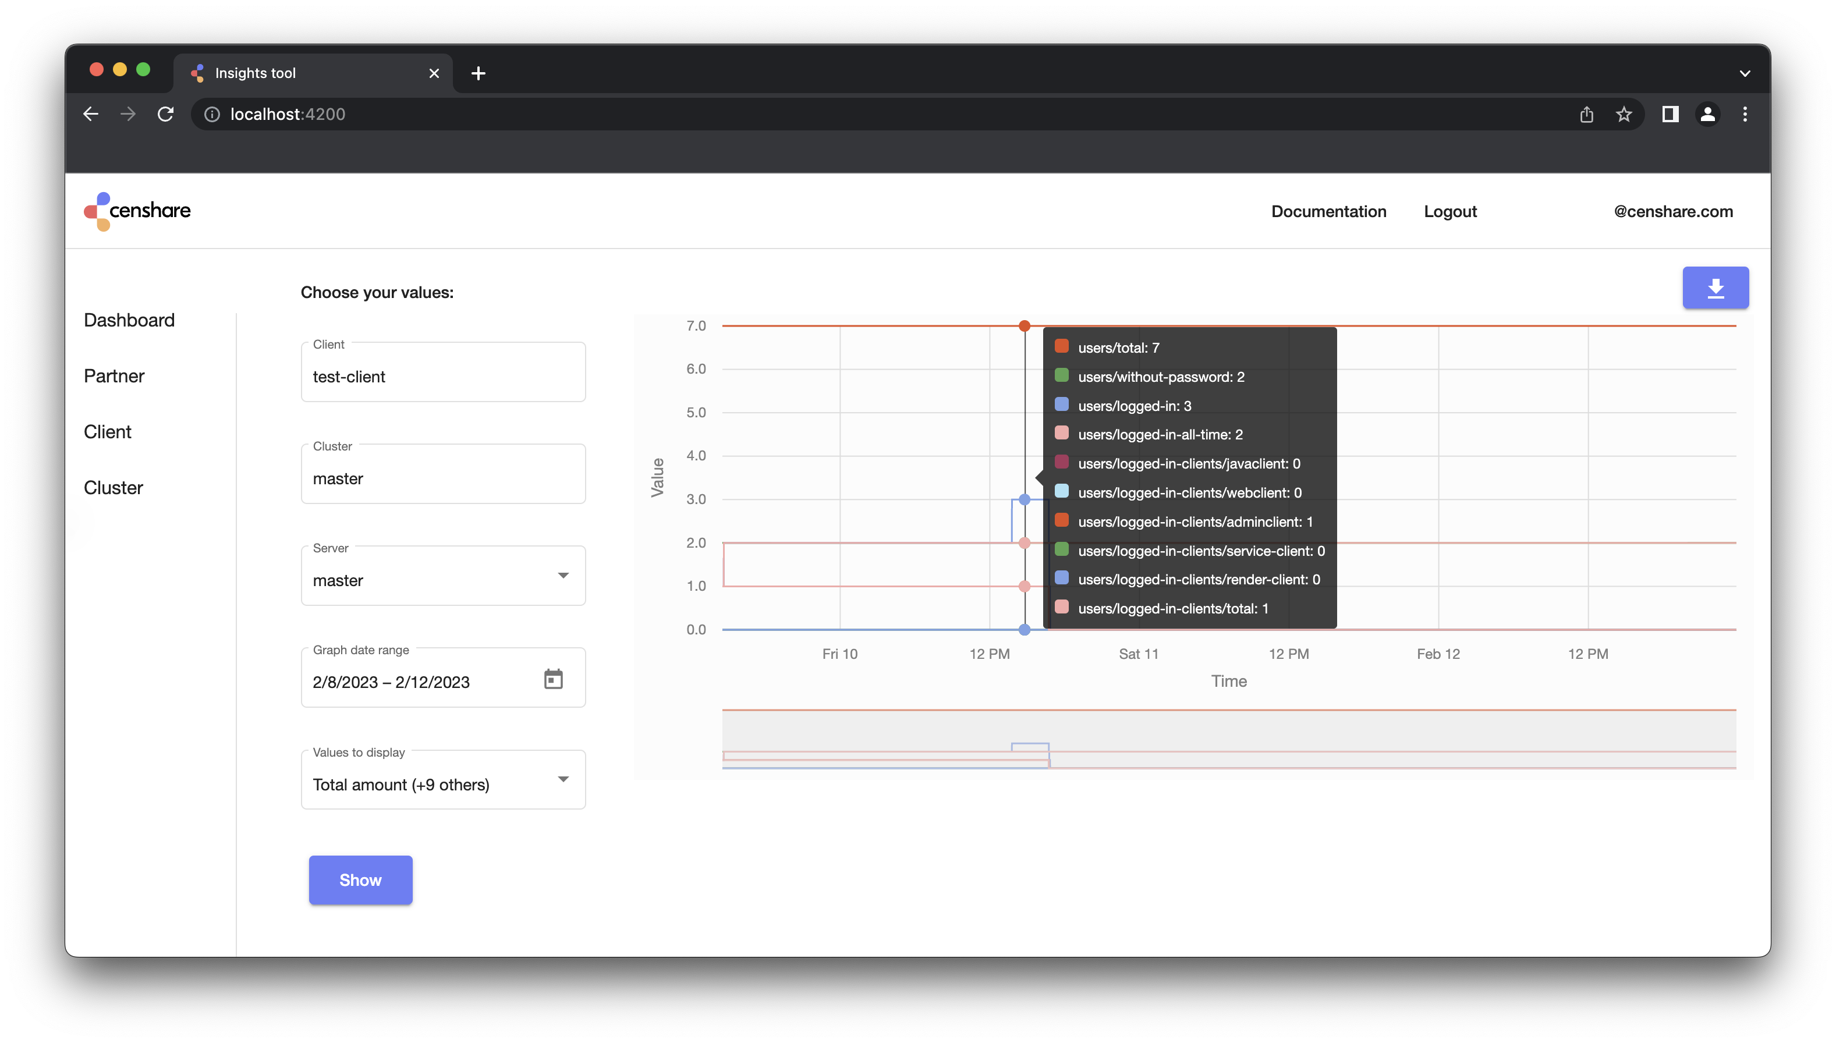1836x1043 pixels.
Task: Click the browser share icon
Action: click(1586, 114)
